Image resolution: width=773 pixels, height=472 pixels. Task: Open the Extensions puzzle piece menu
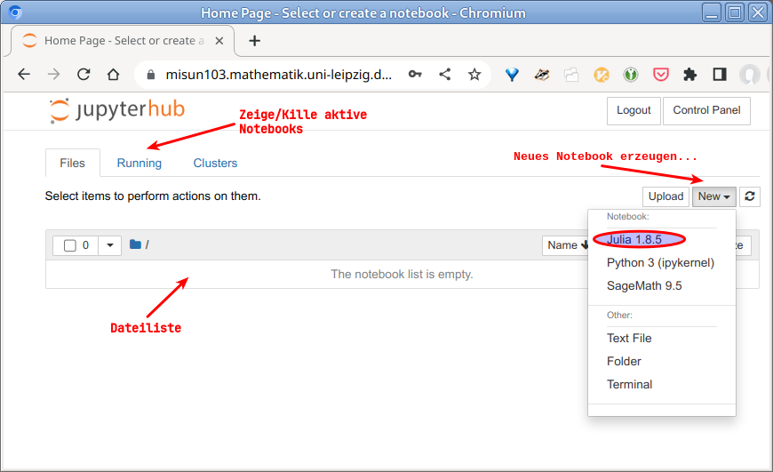point(689,75)
